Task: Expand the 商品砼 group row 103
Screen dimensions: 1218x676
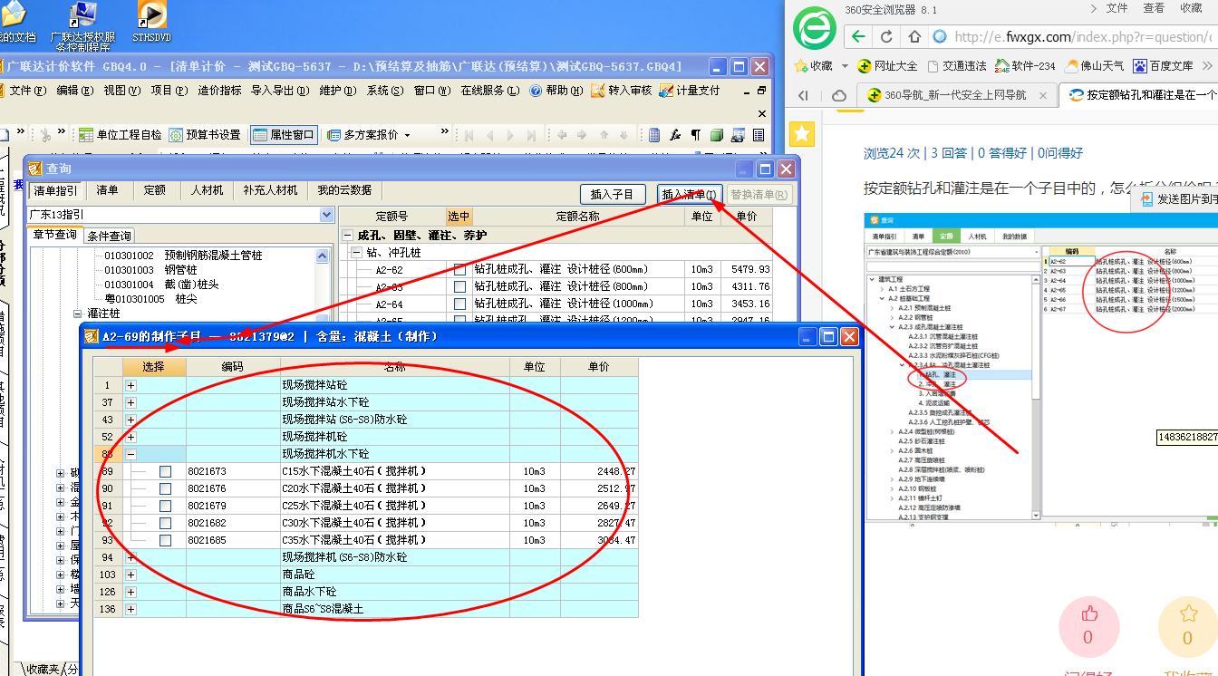Action: 130,575
